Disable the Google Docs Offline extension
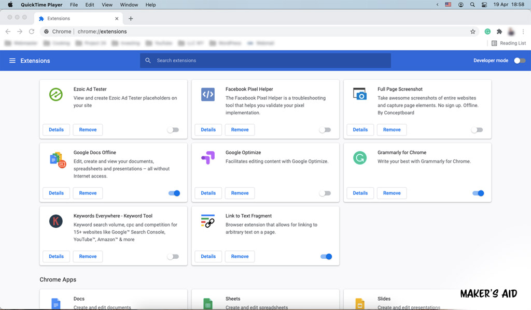 click(174, 193)
